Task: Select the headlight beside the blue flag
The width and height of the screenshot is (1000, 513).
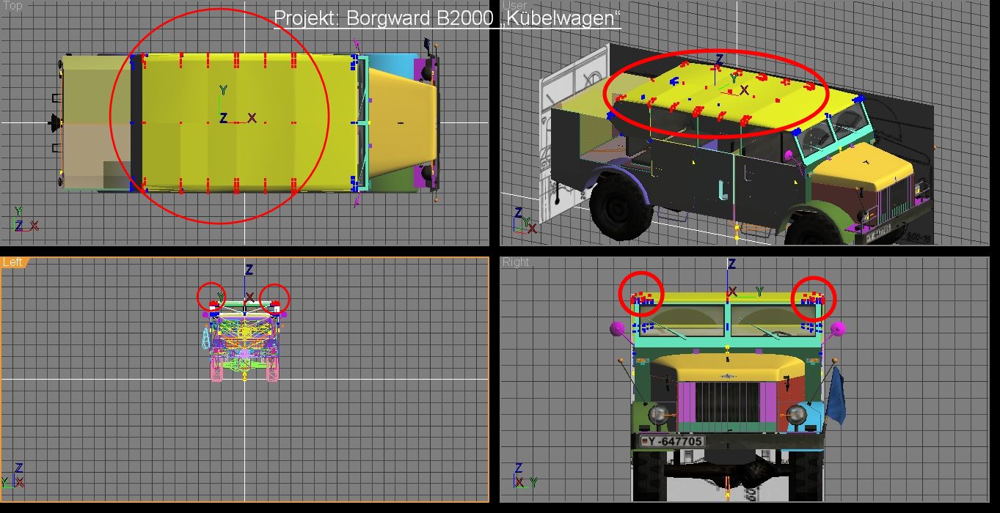Action: 795,416
